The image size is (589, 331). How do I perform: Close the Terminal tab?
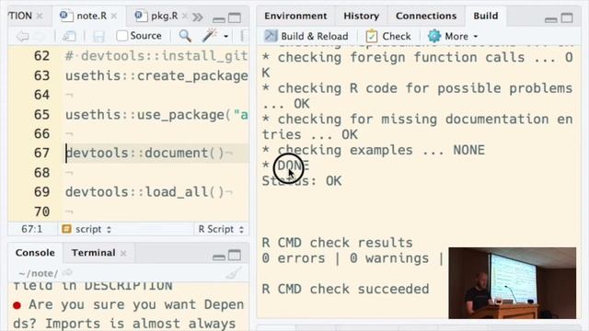[123, 254]
